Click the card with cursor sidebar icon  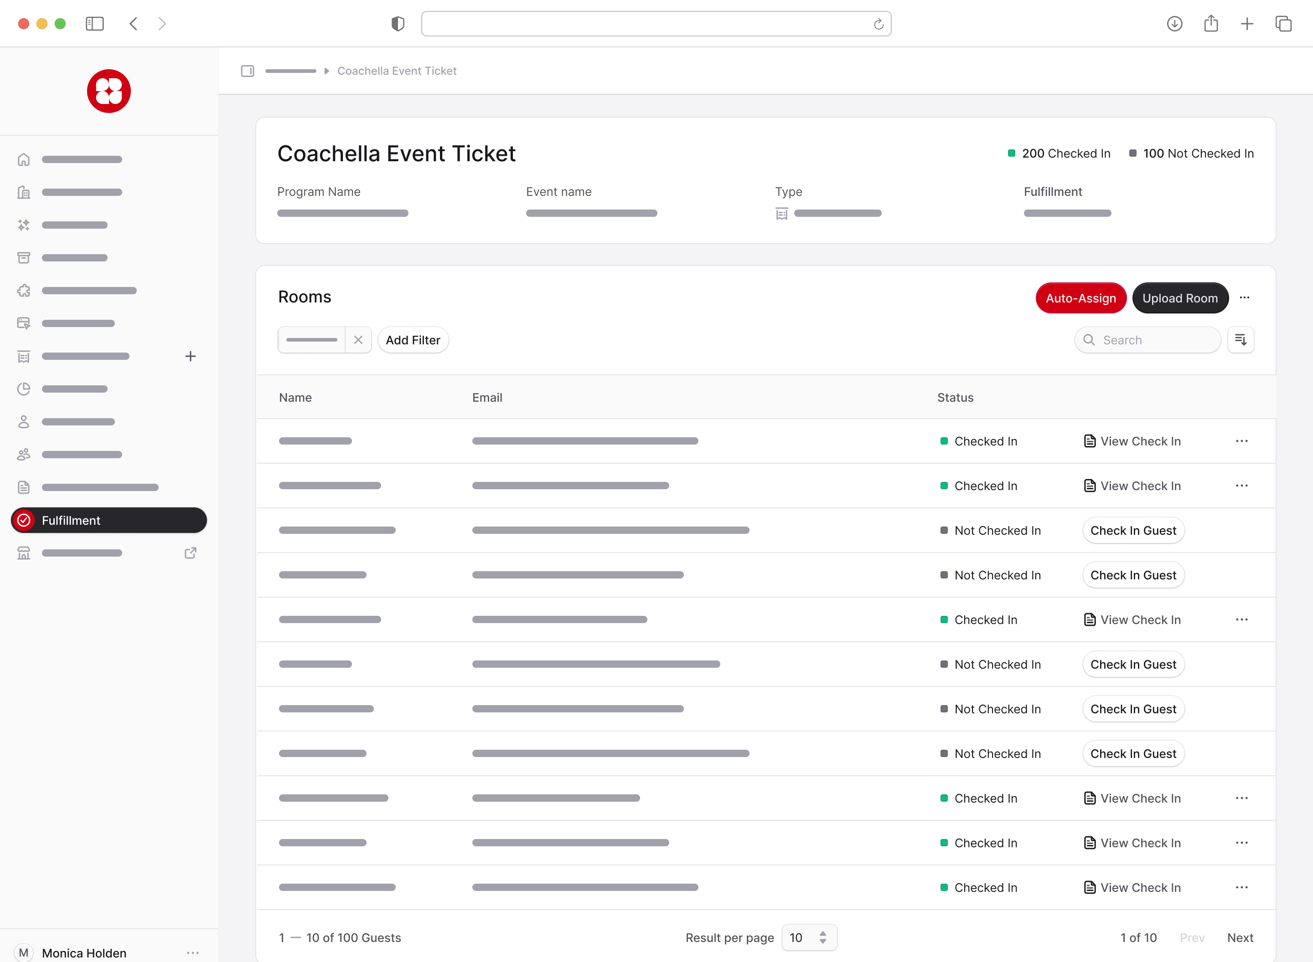point(23,323)
